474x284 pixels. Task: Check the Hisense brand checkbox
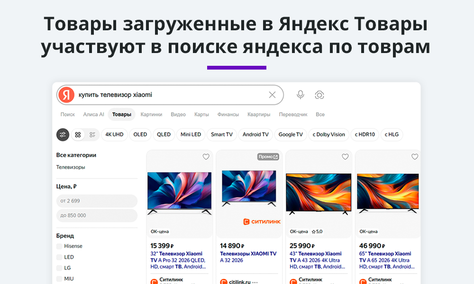click(x=59, y=246)
